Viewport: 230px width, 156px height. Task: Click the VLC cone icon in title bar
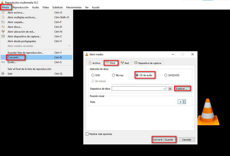[x=2, y=2]
